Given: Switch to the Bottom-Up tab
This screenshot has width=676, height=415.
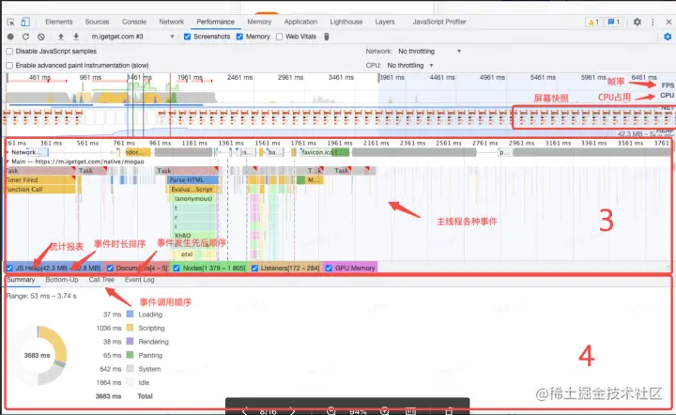Looking at the screenshot, I should tap(62, 280).
